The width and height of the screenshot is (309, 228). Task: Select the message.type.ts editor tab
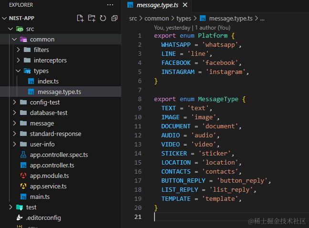point(157,5)
